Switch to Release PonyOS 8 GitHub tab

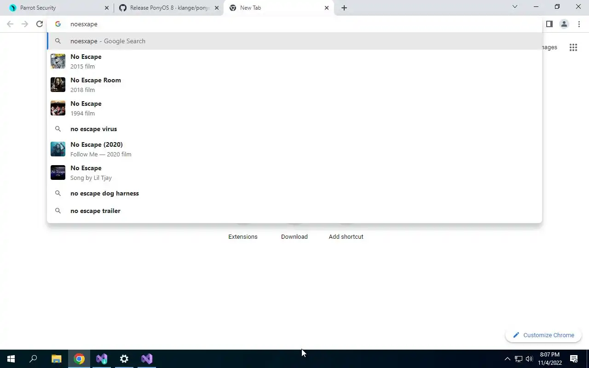coord(168,8)
